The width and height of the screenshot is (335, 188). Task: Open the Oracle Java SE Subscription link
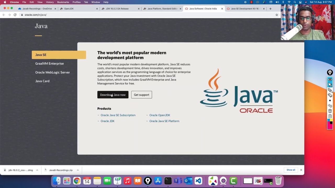point(118,115)
